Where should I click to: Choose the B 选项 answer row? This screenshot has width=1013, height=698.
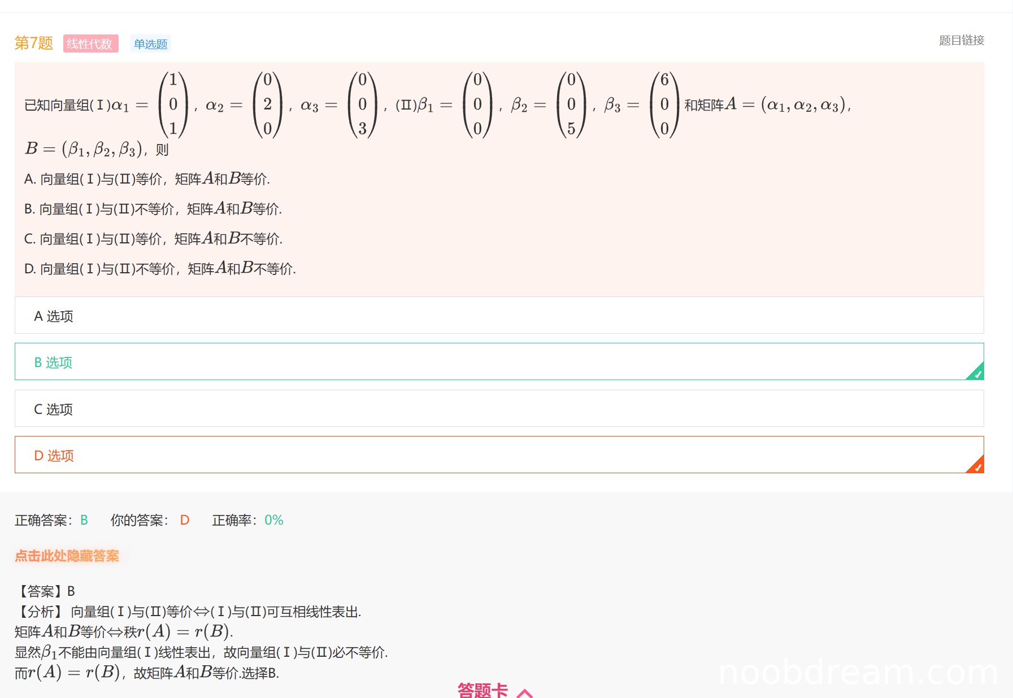pos(499,362)
